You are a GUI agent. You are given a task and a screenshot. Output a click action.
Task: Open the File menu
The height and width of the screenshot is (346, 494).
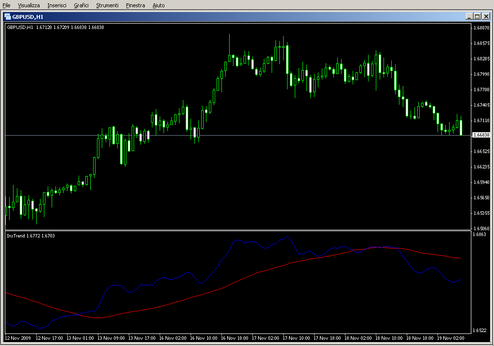(6, 5)
